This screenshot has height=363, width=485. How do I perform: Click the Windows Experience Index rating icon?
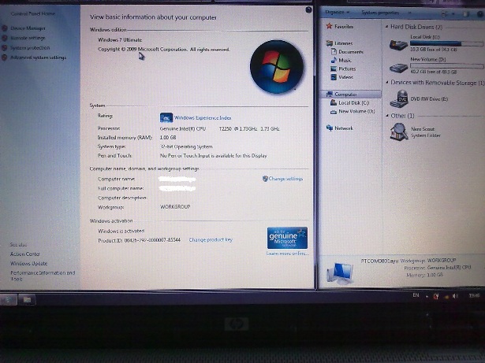(x=166, y=117)
